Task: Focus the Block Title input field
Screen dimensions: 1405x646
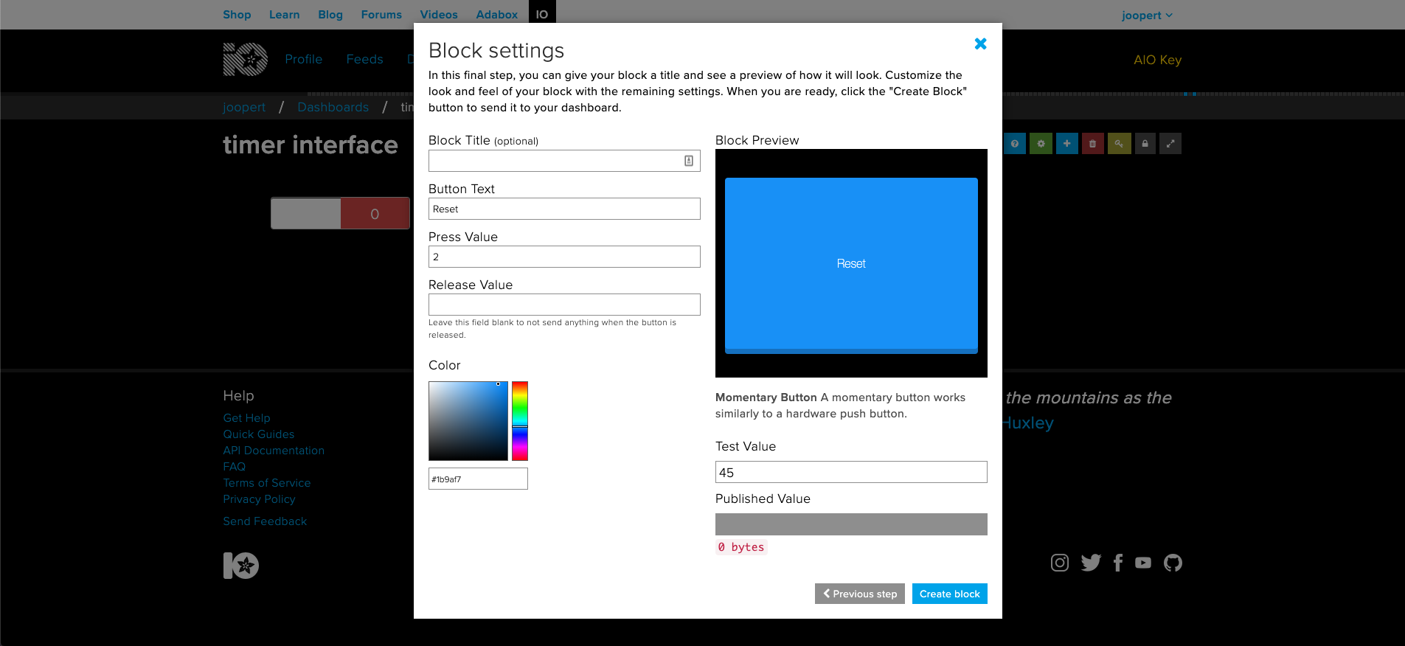Action: coord(564,161)
